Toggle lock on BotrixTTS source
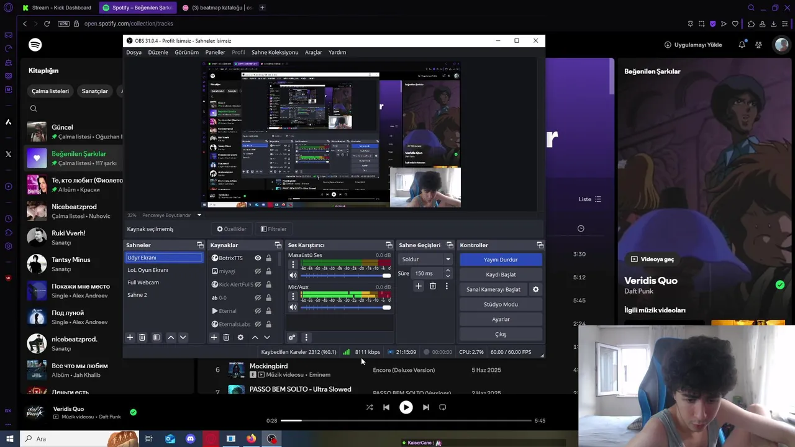Viewport: 795px width, 447px height. (x=268, y=258)
